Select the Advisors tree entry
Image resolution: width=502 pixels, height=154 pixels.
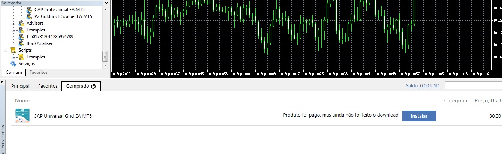tap(35, 23)
